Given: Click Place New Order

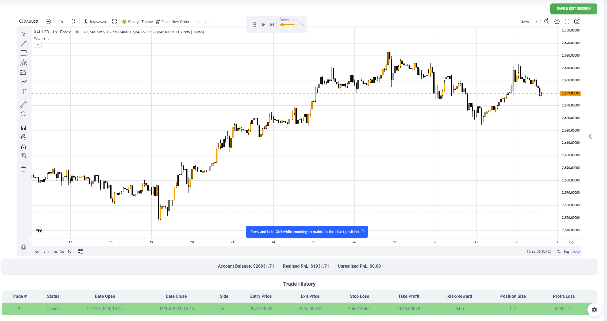Looking at the screenshot, I should 173,22.
